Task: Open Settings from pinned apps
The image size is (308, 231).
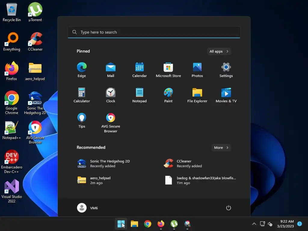Action: [226, 70]
